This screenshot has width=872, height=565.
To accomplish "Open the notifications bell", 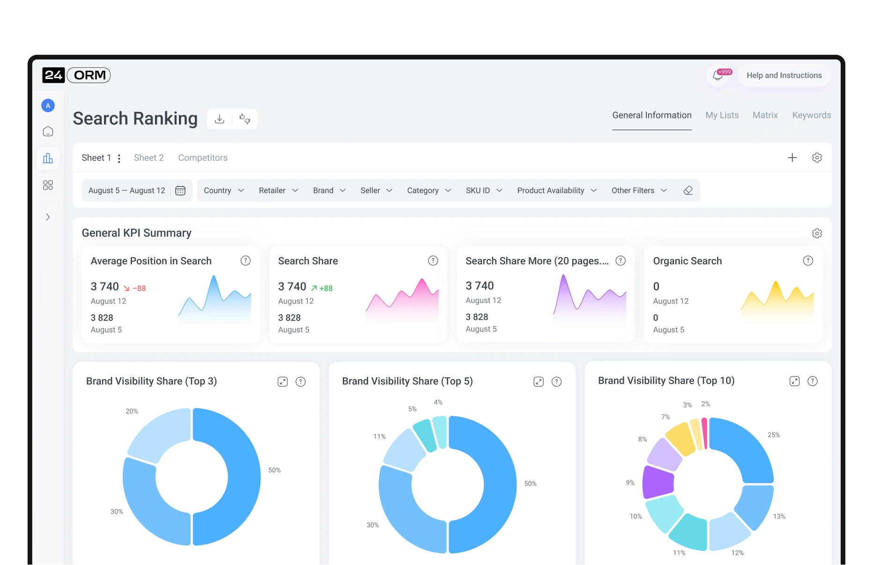I will 718,75.
